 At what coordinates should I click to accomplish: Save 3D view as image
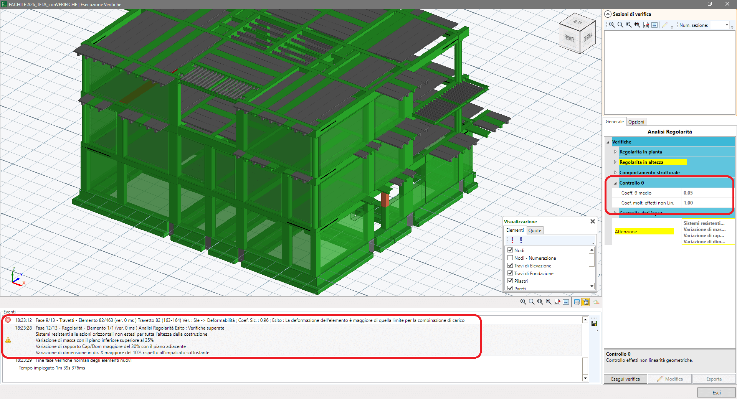[566, 302]
